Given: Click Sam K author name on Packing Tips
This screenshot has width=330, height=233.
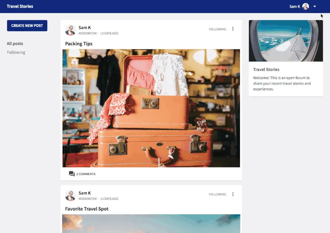Looking at the screenshot, I should point(84,28).
